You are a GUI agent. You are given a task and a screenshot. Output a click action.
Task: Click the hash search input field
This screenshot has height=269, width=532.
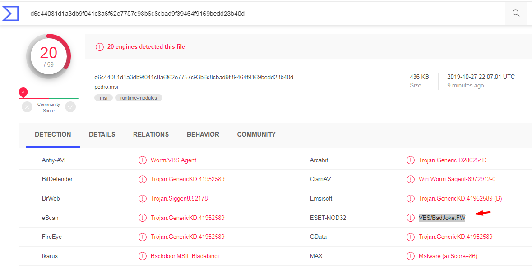[x=262, y=14]
